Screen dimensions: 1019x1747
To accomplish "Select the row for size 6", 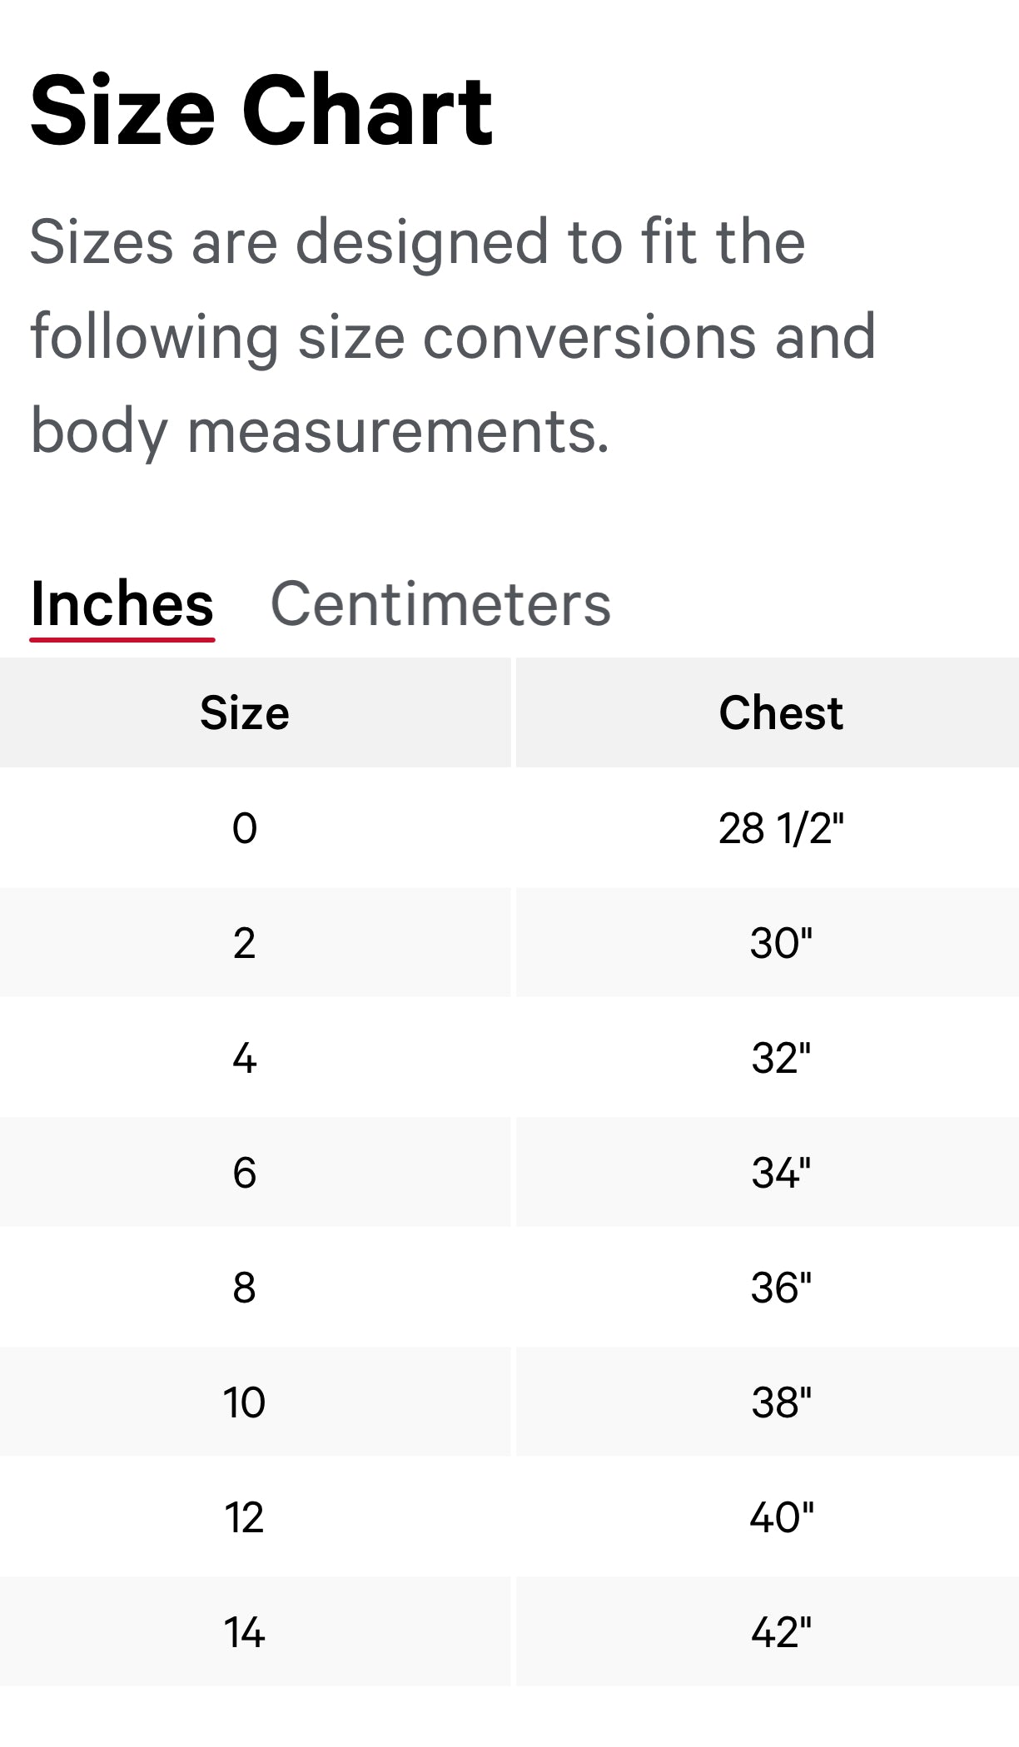I will (243, 1174).
